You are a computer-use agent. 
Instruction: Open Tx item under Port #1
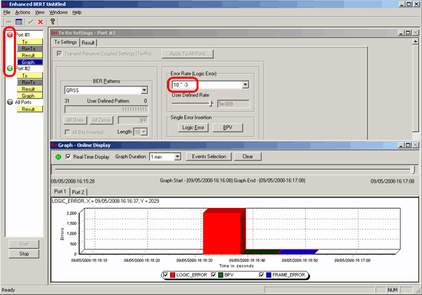[30, 42]
